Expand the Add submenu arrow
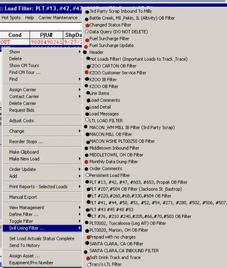Screen dimensions: 227x268 [x=80, y=176]
